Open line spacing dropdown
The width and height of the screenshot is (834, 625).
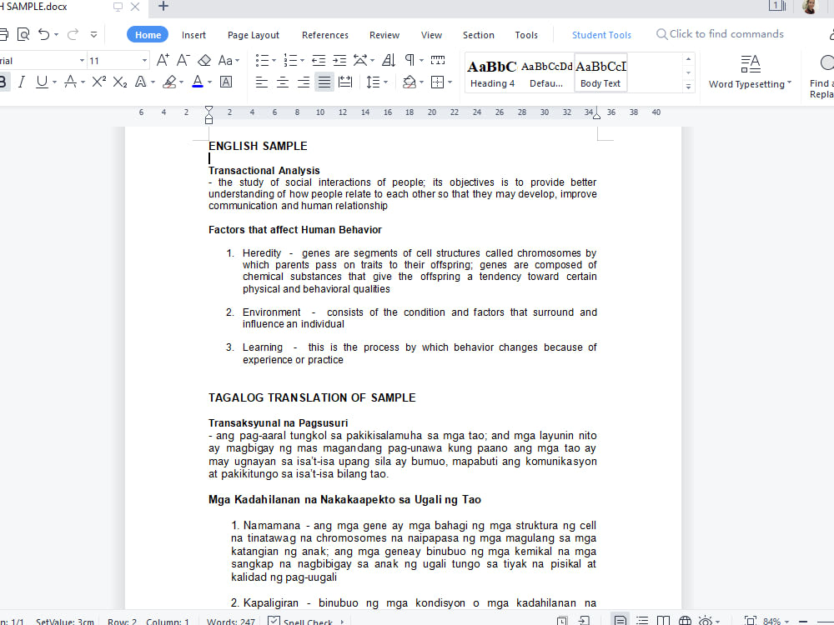385,82
